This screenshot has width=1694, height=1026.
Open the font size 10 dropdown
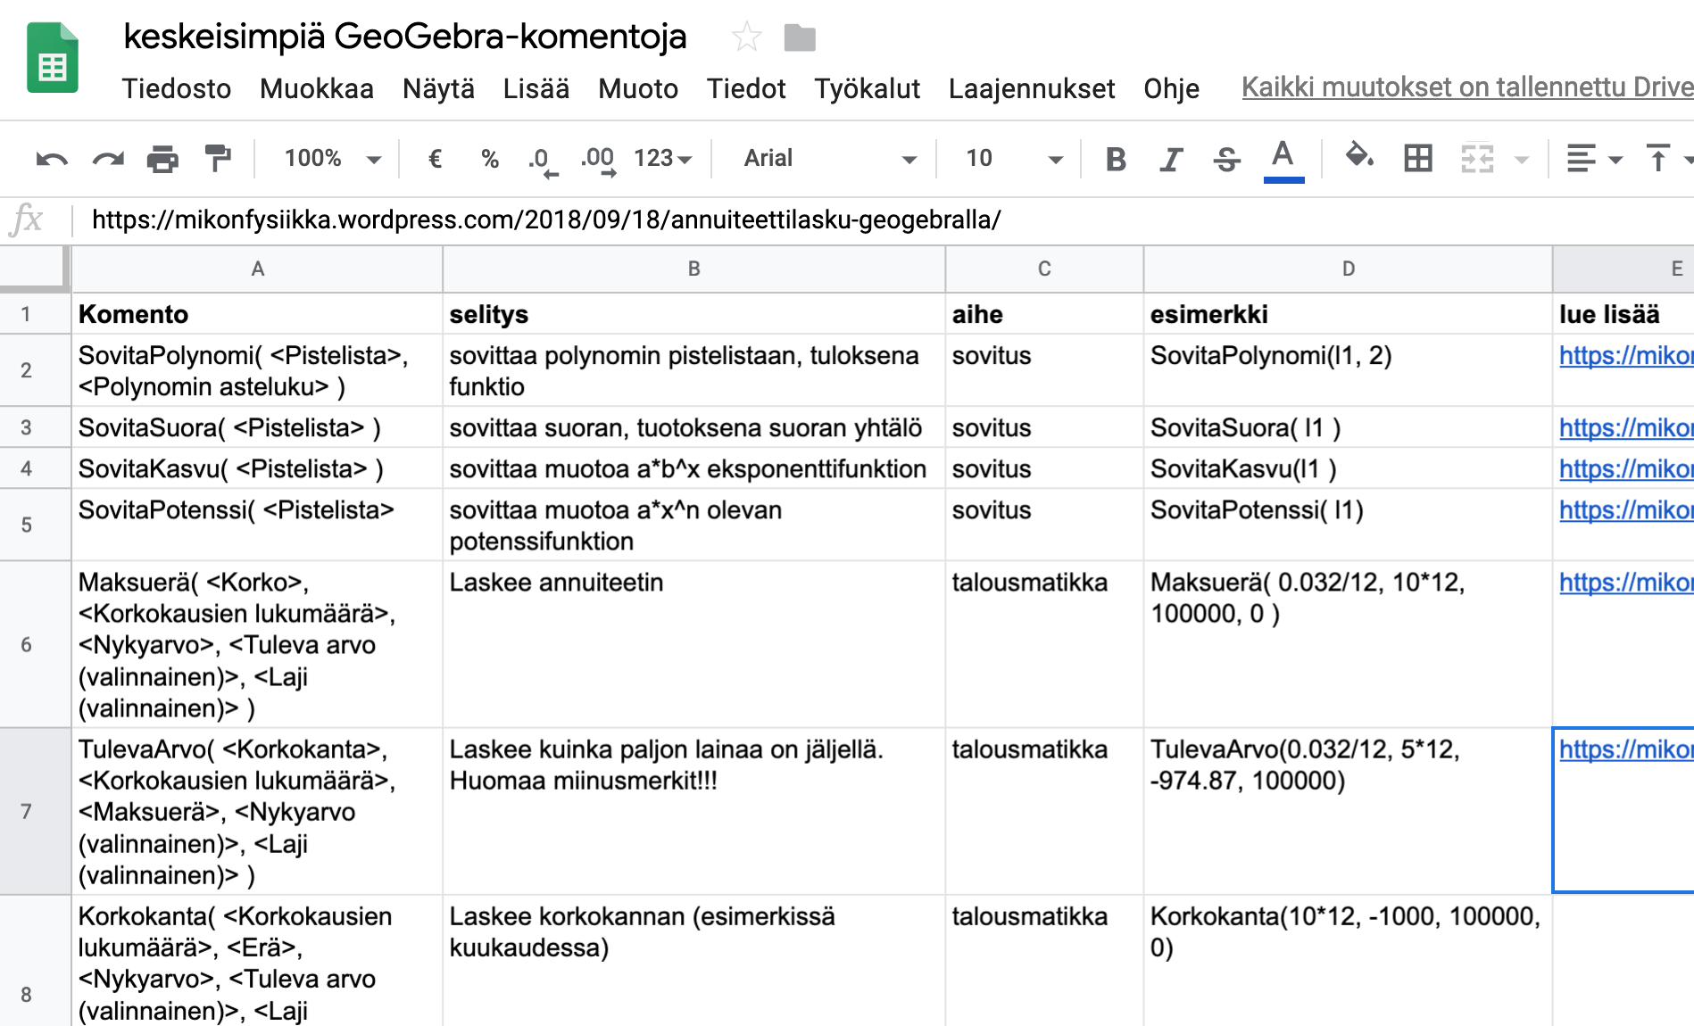tap(1013, 159)
